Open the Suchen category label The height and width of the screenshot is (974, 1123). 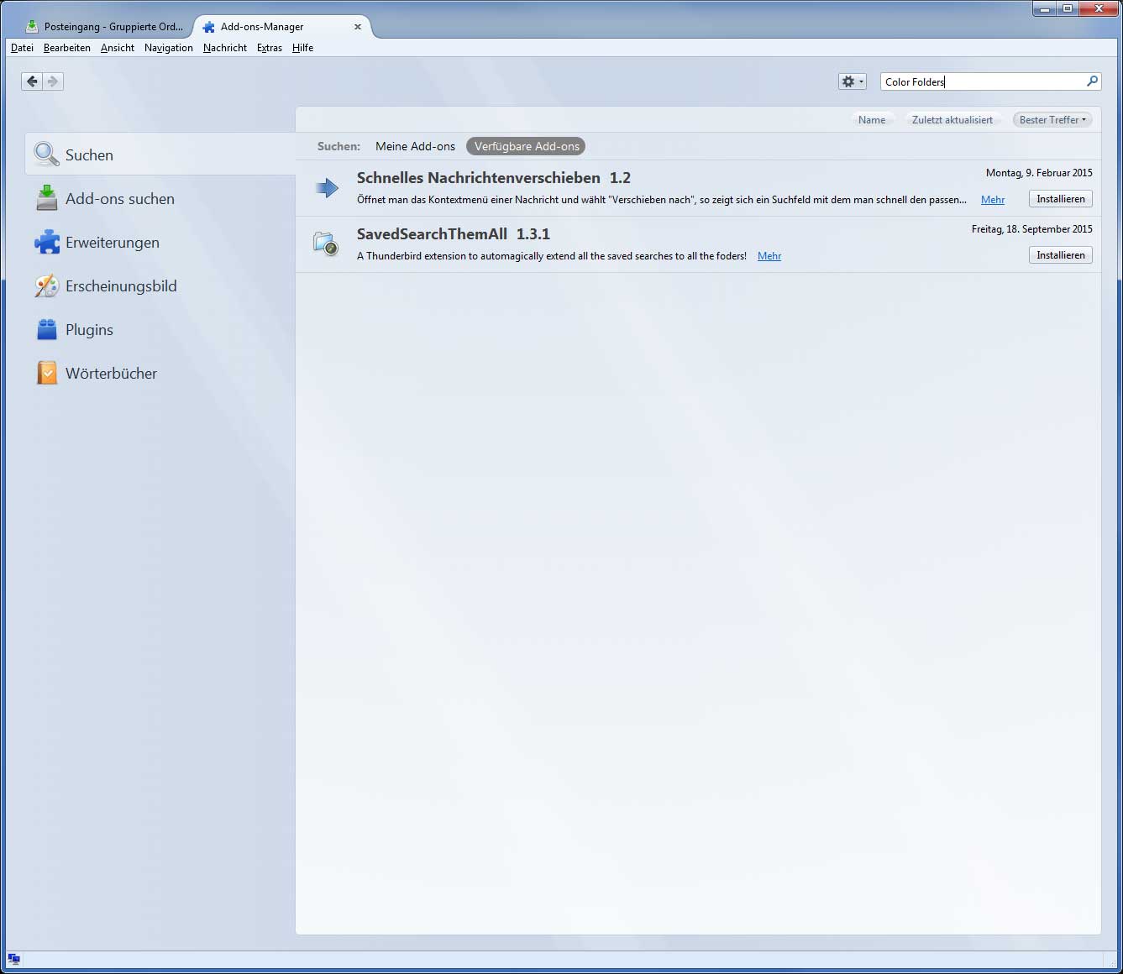(89, 155)
